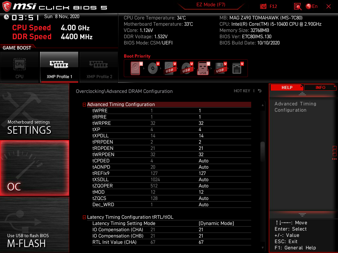Image resolution: width=338 pixels, height=253 pixels.
Task: Grab the settings list scrollbar thumb
Action: (x=262, y=152)
